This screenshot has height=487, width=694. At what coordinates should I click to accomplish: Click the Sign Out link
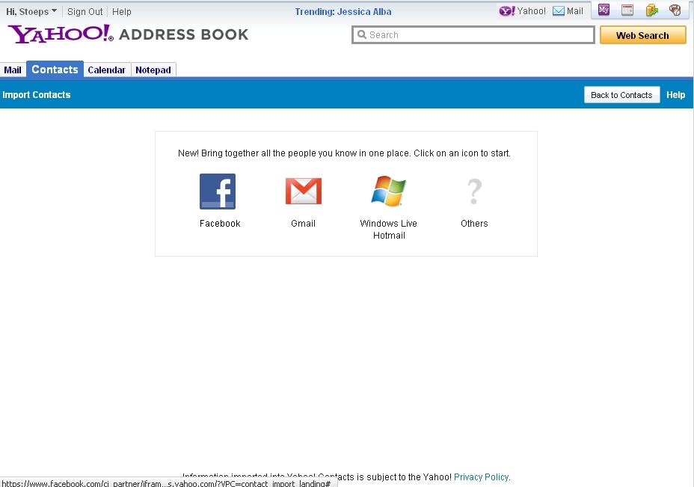[85, 12]
